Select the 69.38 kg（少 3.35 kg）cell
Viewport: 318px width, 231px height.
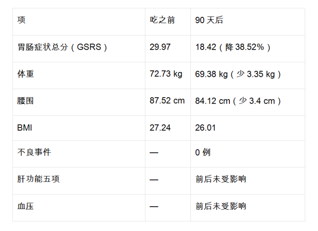[x=248, y=76]
